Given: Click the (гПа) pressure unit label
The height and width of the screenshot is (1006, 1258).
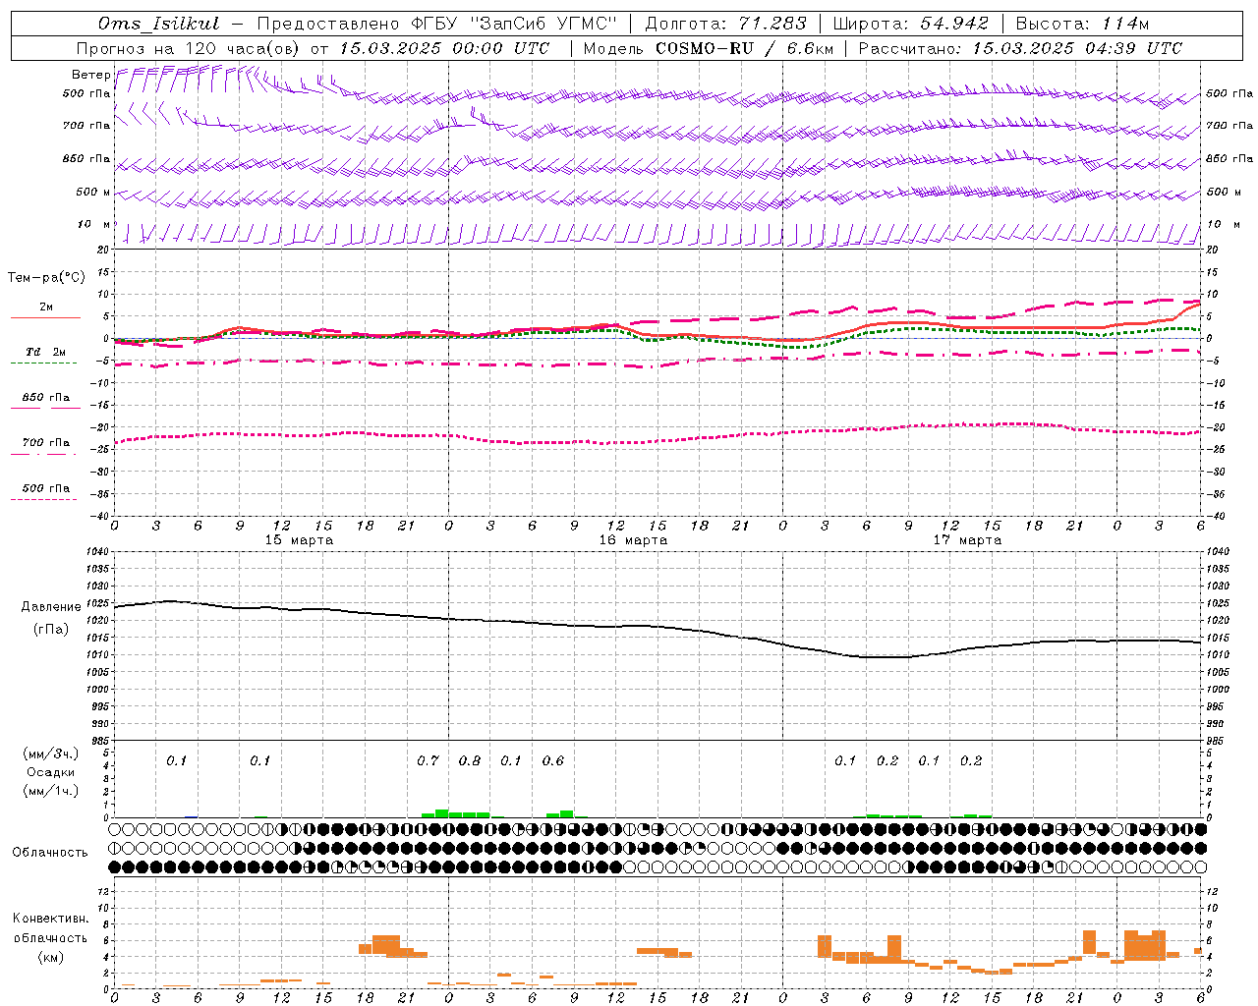Looking at the screenshot, I should click(51, 630).
